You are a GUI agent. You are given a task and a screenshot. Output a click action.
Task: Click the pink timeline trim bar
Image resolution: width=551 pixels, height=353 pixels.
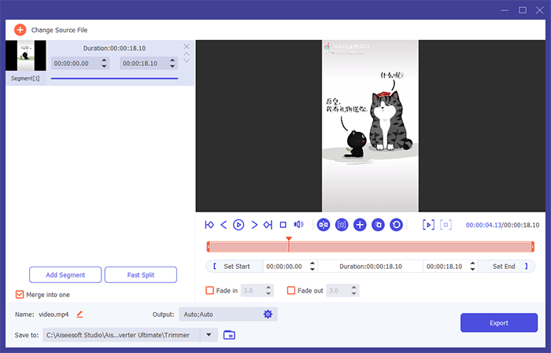(x=371, y=247)
